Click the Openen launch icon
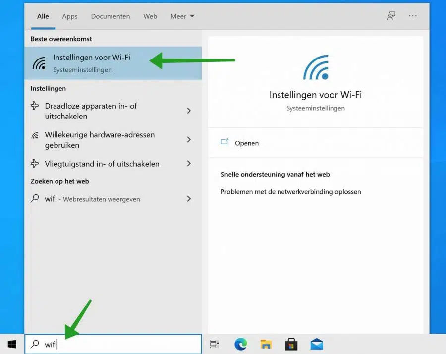Screen dimensions: 446x354 point(224,142)
